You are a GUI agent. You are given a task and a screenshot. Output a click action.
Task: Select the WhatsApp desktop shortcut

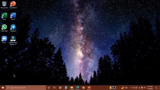(x=4, y=28)
